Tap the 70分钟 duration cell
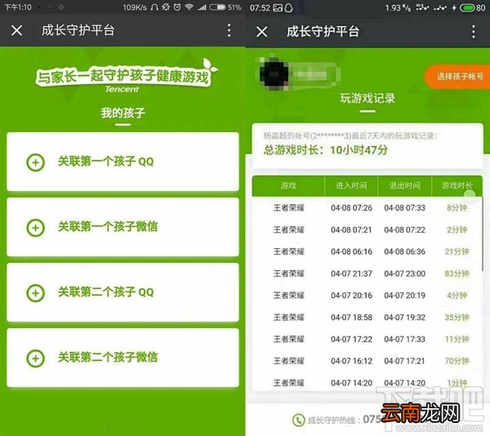The height and width of the screenshot is (436, 490). pos(457,361)
